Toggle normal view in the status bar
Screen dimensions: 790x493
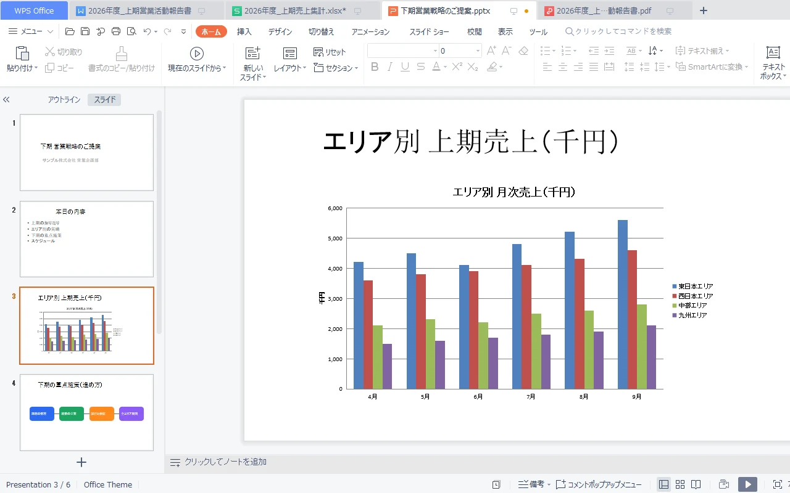point(663,484)
